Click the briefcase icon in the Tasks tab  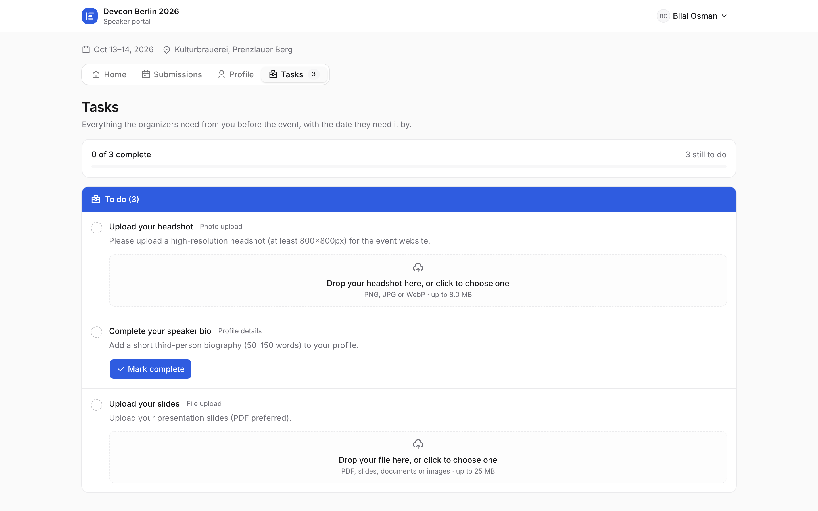pyautogui.click(x=273, y=74)
